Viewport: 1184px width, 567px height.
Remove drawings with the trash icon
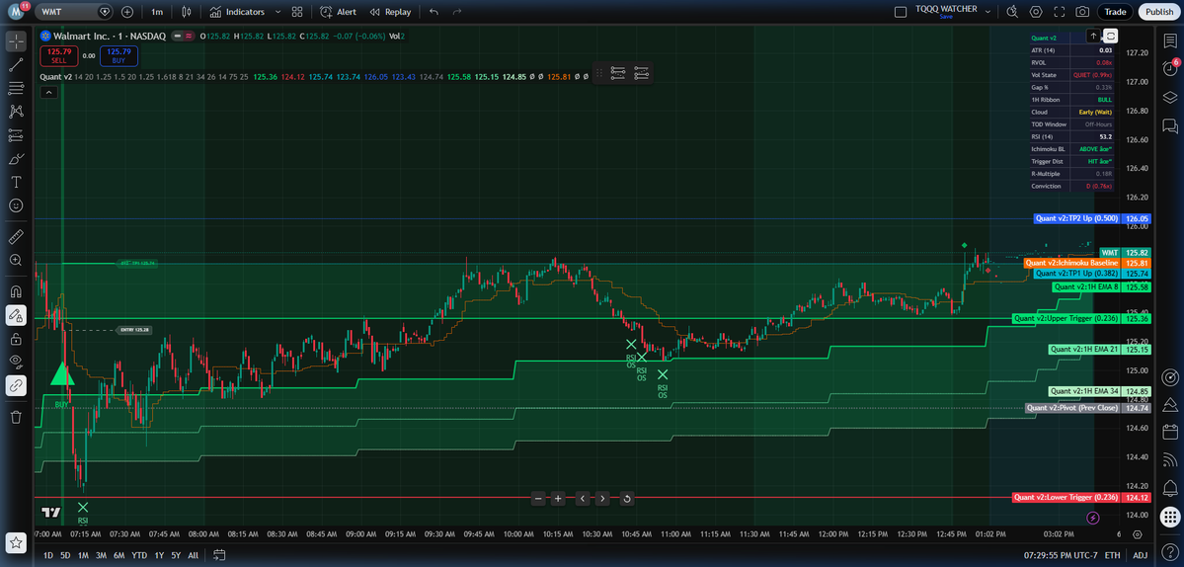point(16,417)
